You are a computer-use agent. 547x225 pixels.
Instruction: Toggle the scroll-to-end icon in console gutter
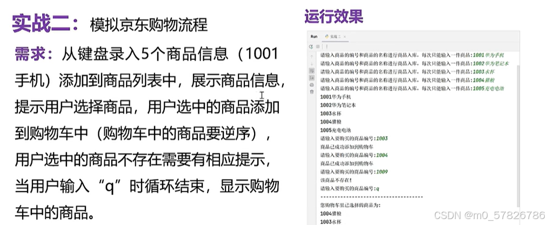[311, 78]
